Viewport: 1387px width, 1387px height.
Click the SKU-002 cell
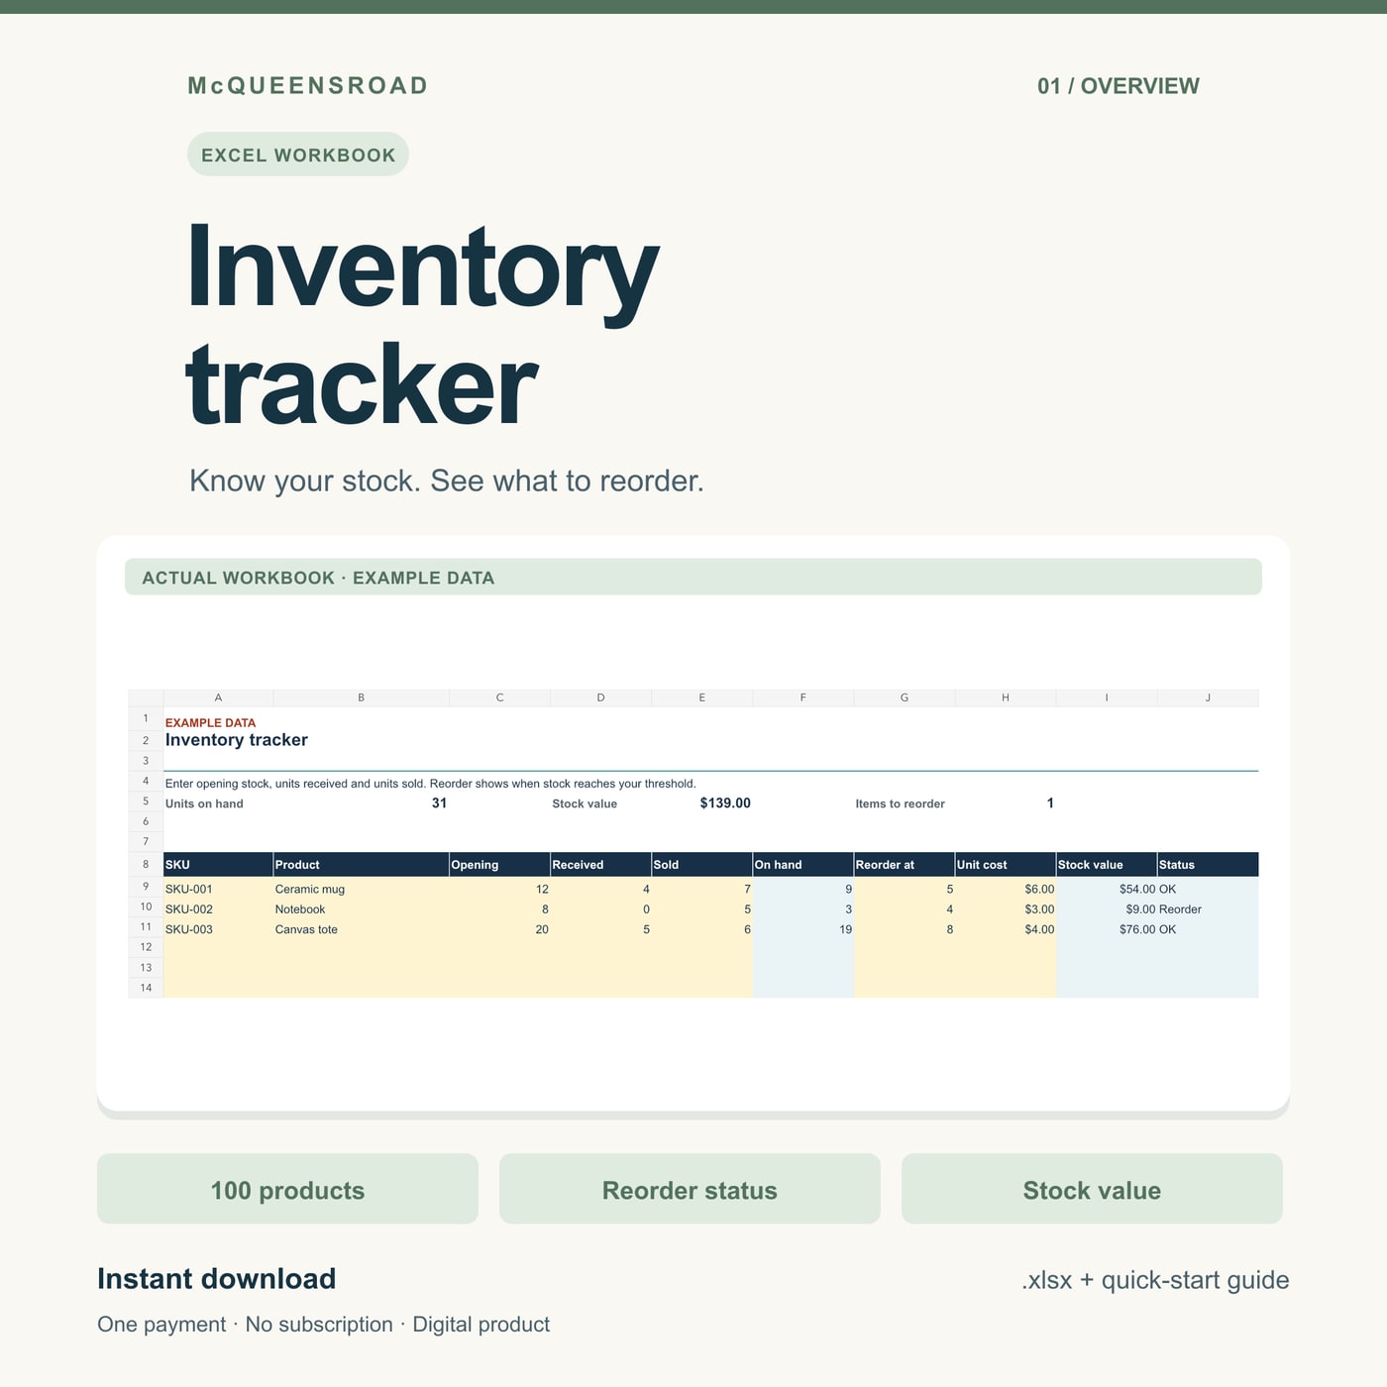(218, 909)
